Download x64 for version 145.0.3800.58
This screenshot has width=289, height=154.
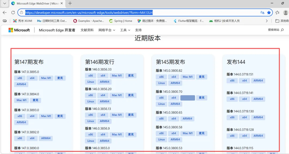[174, 133]
